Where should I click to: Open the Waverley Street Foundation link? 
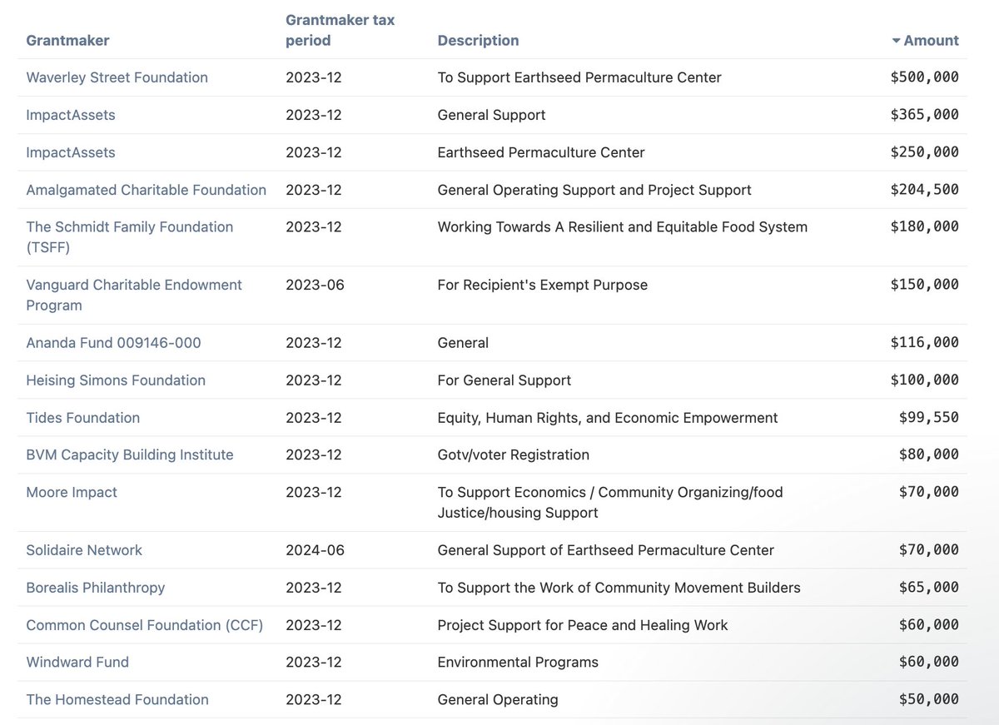pyautogui.click(x=117, y=77)
